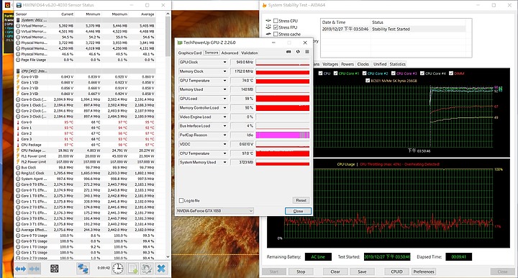Enable the Stress CPU checkbox
The image size is (518, 278).
pos(276,21)
